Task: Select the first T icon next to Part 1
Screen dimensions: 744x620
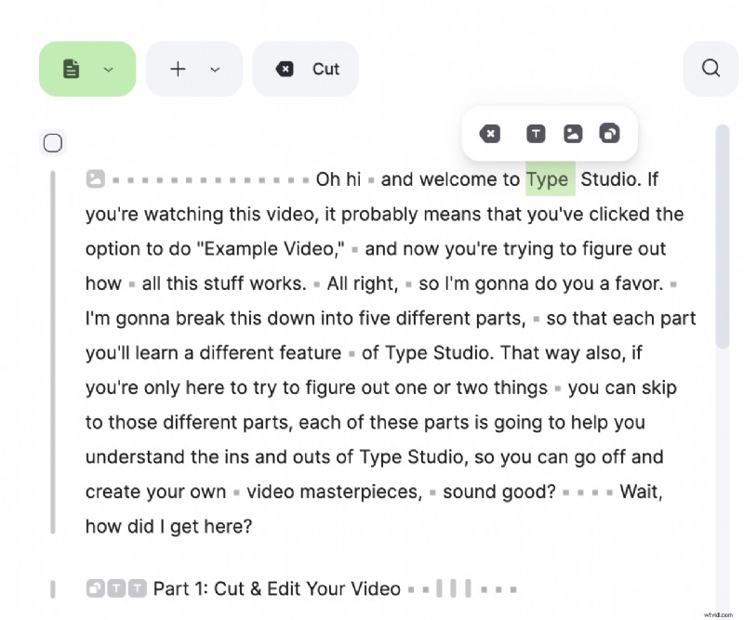Action: pos(114,588)
